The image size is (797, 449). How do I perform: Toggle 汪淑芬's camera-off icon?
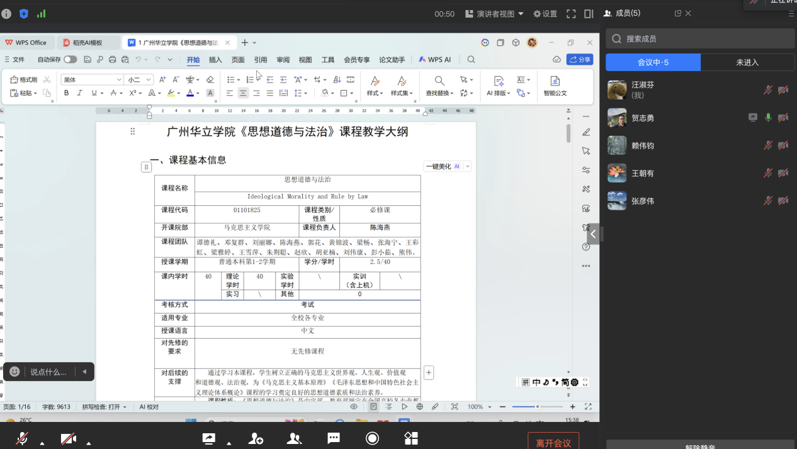pos(783,90)
